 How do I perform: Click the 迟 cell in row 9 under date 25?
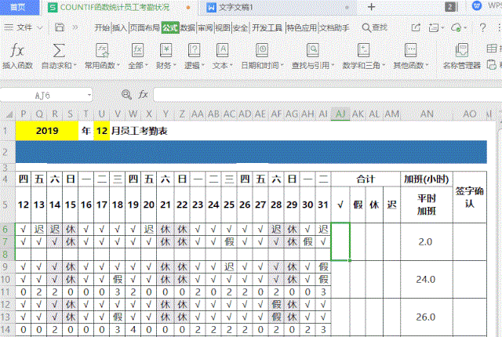pyautogui.click(x=229, y=266)
